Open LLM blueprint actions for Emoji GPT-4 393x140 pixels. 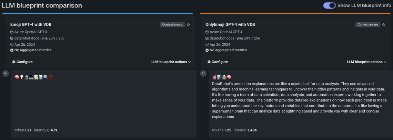click(x=171, y=62)
